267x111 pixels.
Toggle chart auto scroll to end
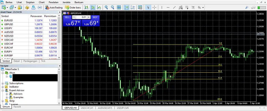click(x=127, y=8)
